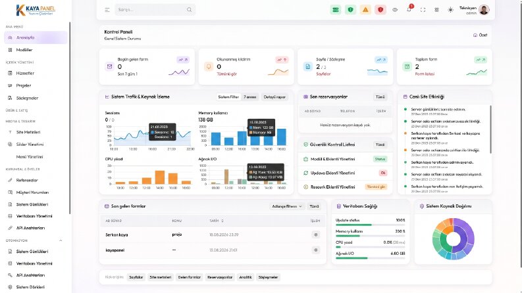
Task: Click the mail icon on Bugün gelen form card
Action: coord(109,66)
